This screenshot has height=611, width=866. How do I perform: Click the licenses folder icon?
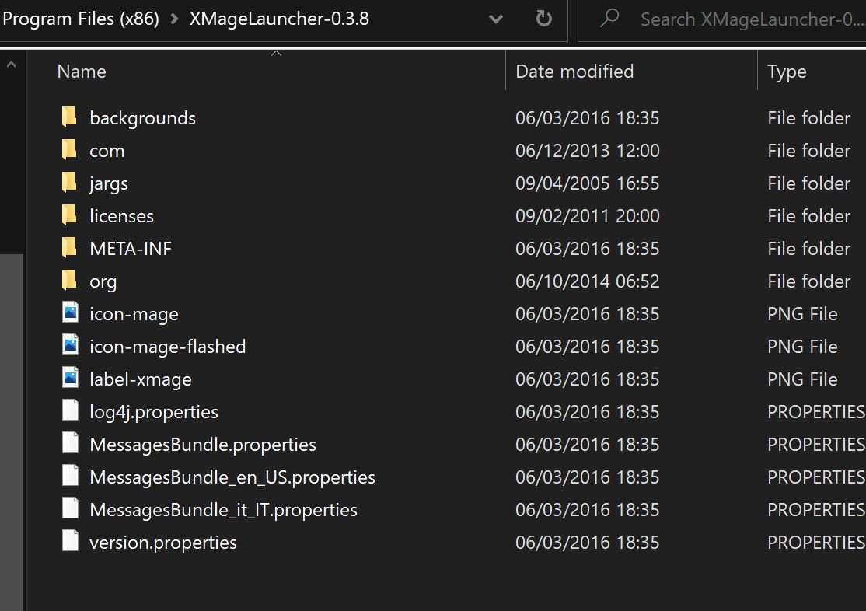[x=69, y=215]
